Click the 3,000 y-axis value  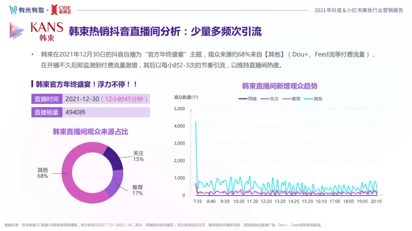click(179, 143)
